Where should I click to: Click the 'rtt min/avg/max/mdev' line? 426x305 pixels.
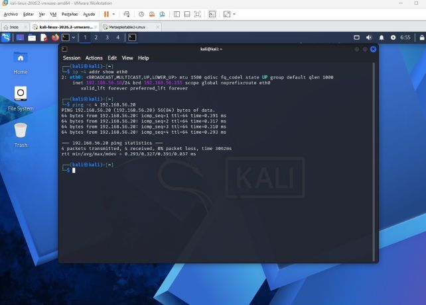(129, 154)
